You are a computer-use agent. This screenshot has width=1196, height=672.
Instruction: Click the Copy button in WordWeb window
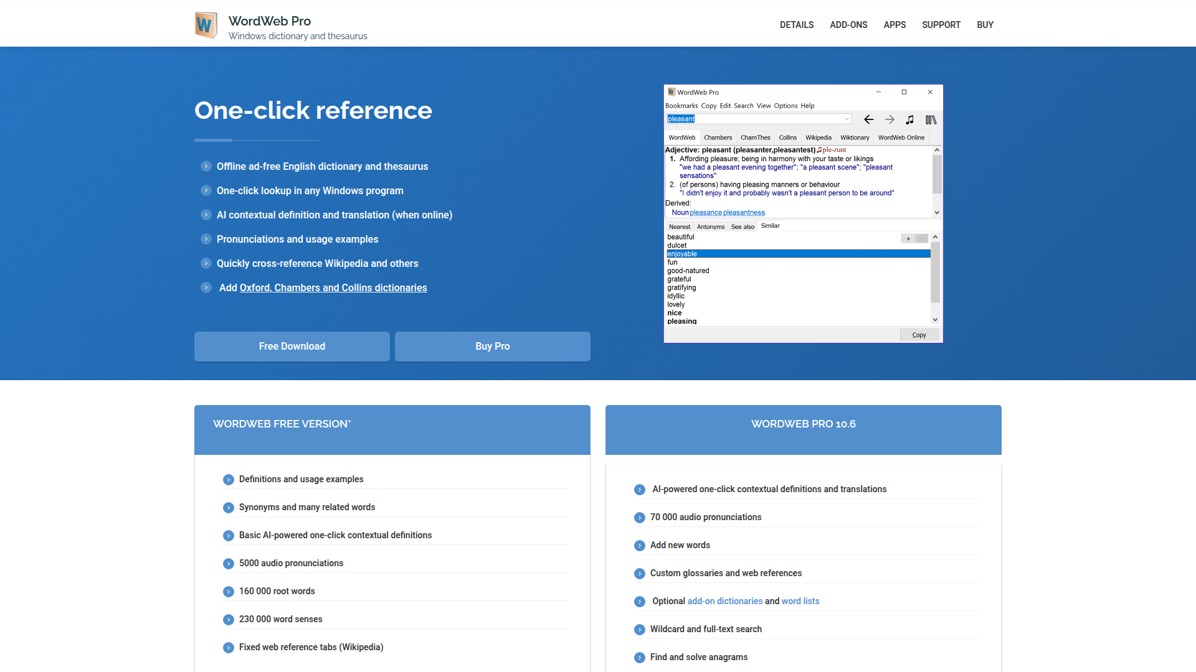(919, 335)
